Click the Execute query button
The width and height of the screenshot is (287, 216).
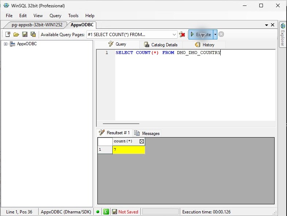201,34
